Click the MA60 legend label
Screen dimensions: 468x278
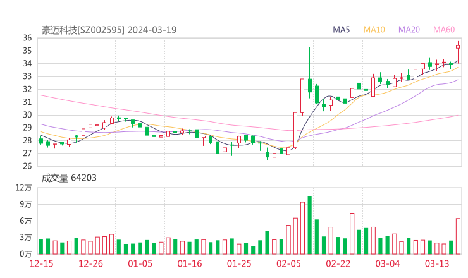tap(444, 30)
